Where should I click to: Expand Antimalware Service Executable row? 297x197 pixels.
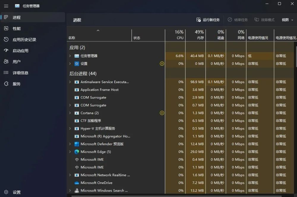70,82
